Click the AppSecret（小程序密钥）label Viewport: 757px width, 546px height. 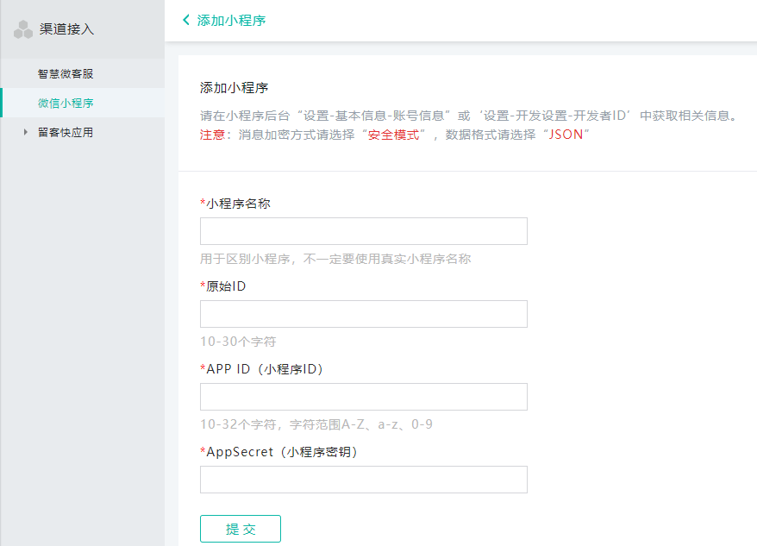(x=279, y=452)
